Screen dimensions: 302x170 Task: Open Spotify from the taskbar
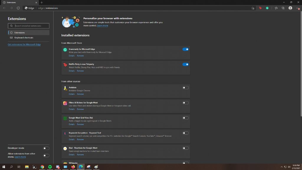tap(50, 167)
